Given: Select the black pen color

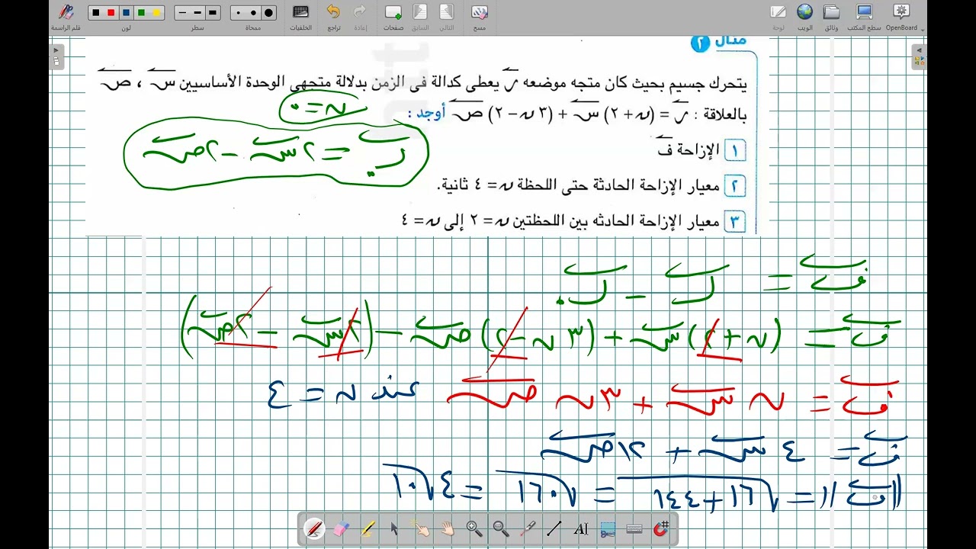Looking at the screenshot, I should pyautogui.click(x=96, y=13).
